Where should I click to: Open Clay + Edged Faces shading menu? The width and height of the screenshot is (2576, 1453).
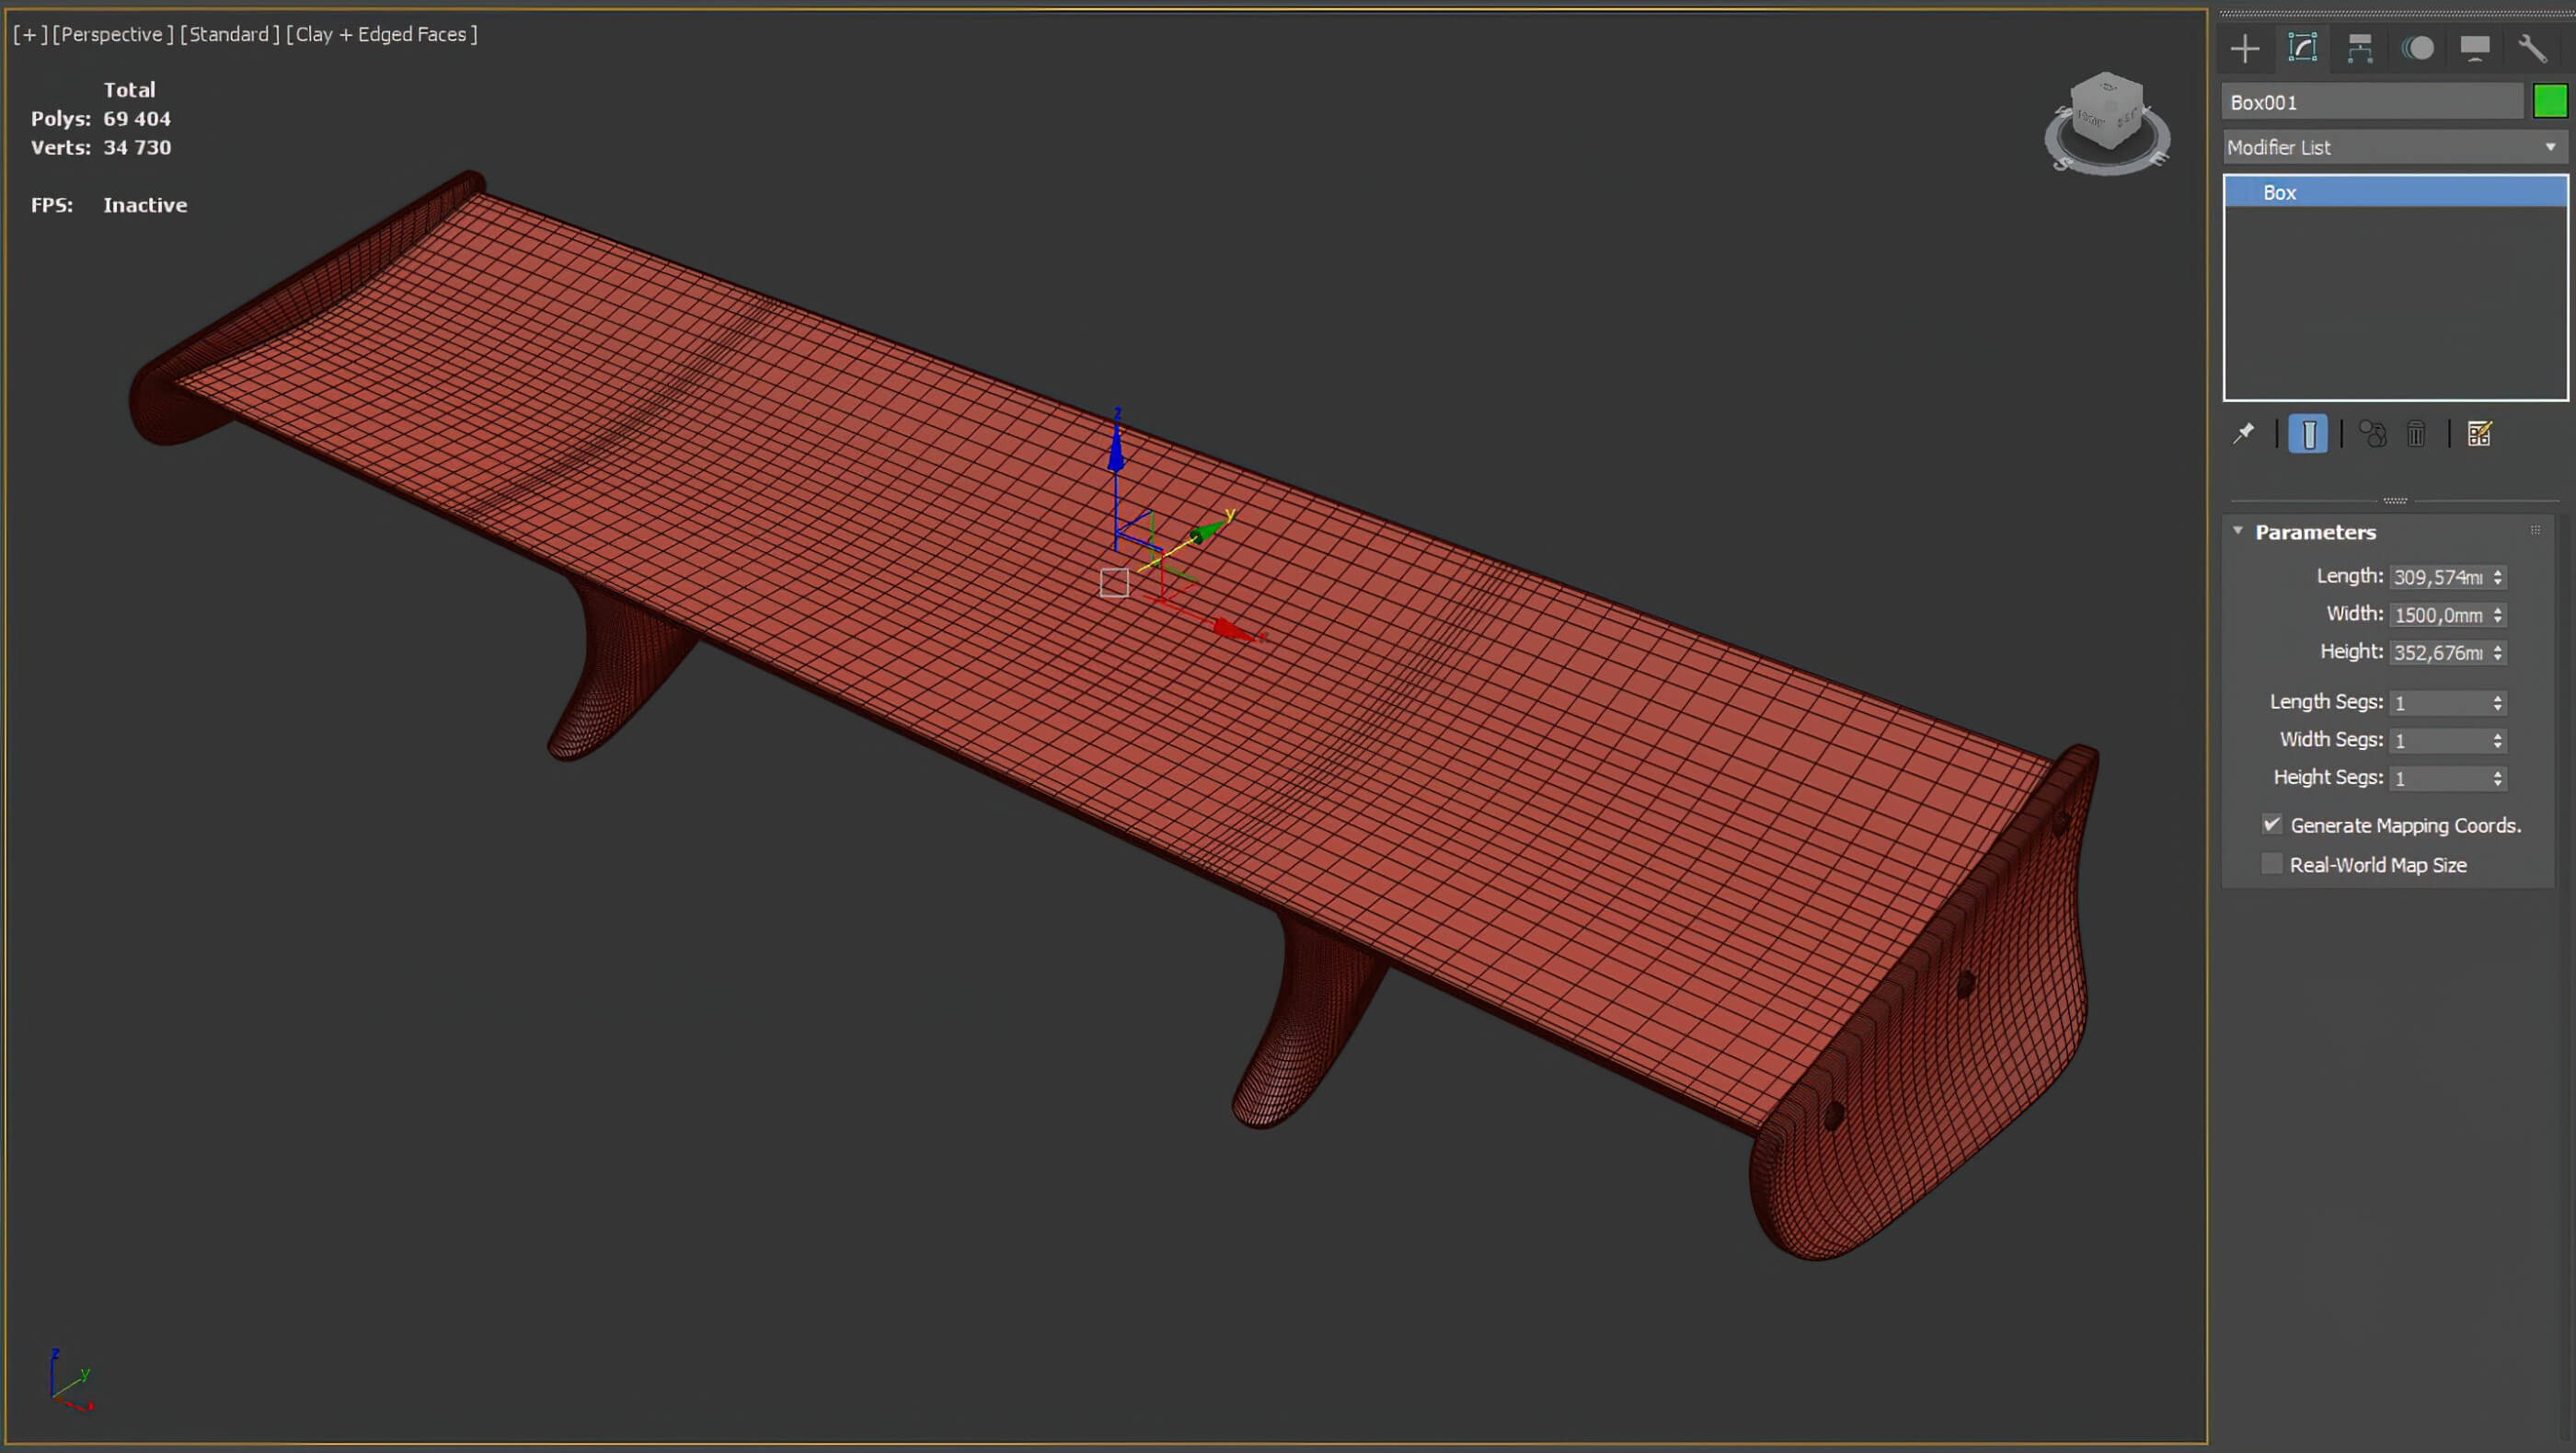[381, 34]
